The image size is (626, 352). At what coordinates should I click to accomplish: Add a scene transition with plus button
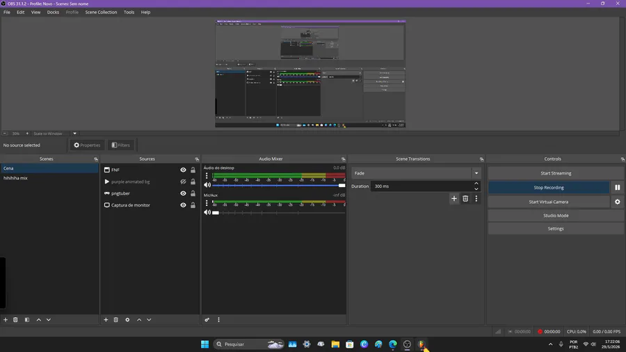(454, 199)
